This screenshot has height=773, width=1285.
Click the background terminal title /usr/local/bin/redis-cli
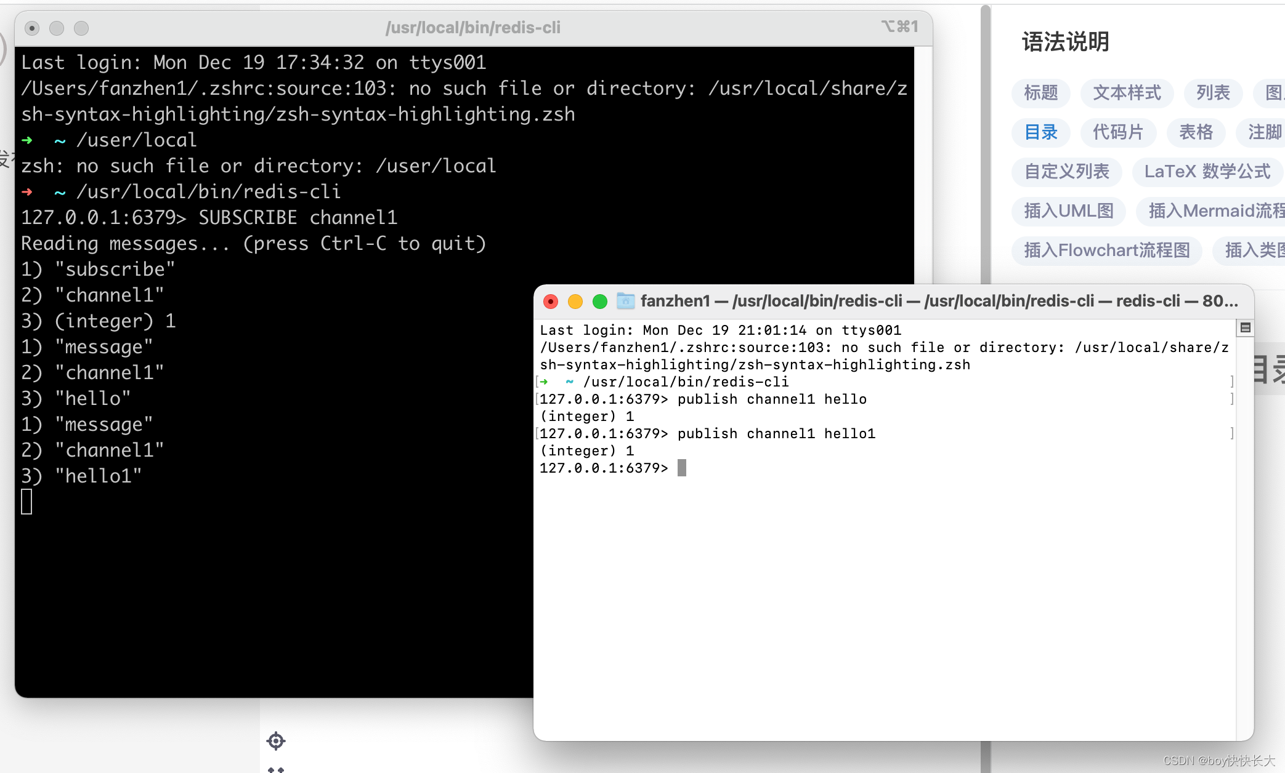click(472, 28)
